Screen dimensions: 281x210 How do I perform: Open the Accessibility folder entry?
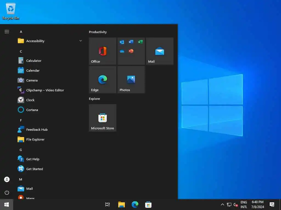coord(50,41)
